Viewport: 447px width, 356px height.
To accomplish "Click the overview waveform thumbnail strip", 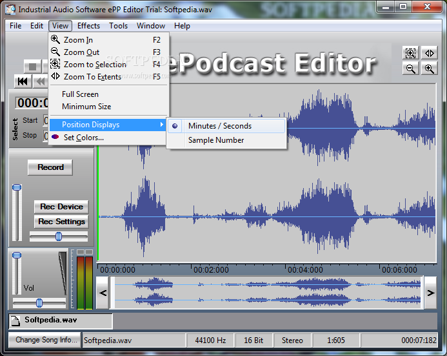I will pyautogui.click(x=267, y=293).
